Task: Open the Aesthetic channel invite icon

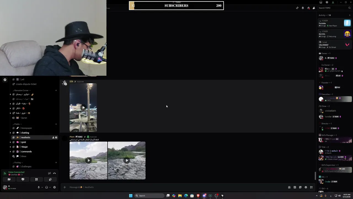Action: click(53, 137)
